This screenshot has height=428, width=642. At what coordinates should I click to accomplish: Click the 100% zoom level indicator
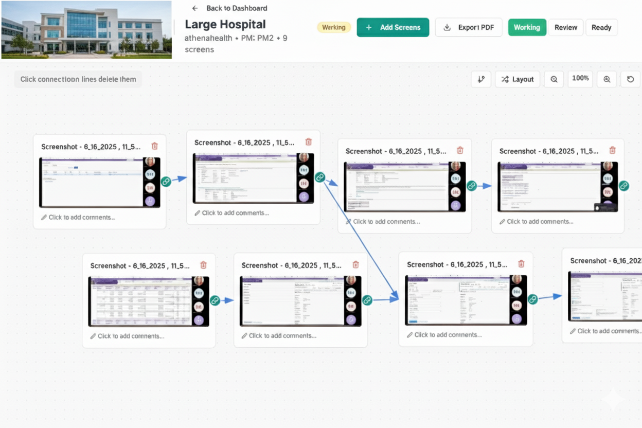(580, 79)
